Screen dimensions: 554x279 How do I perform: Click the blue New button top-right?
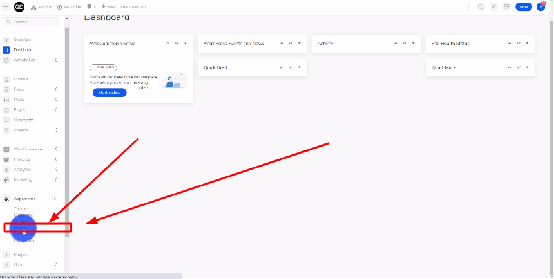(523, 6)
